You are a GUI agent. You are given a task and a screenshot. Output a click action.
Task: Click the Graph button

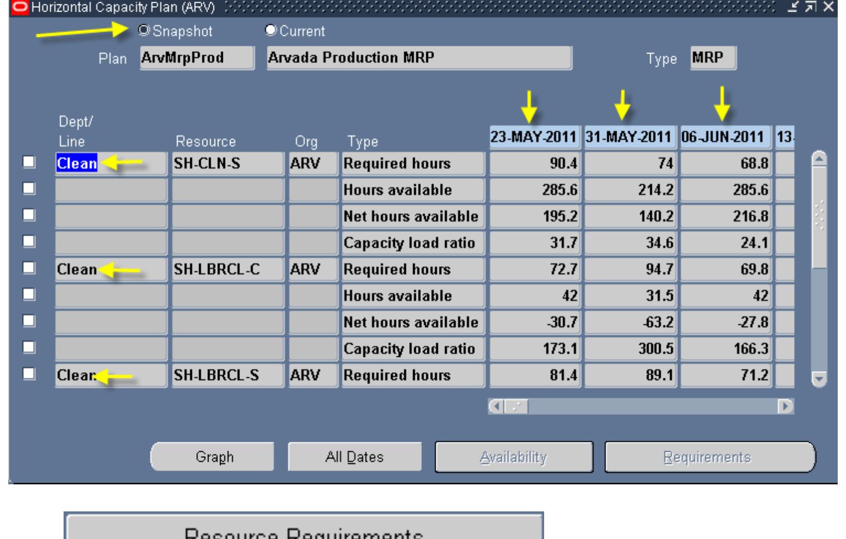[213, 457]
